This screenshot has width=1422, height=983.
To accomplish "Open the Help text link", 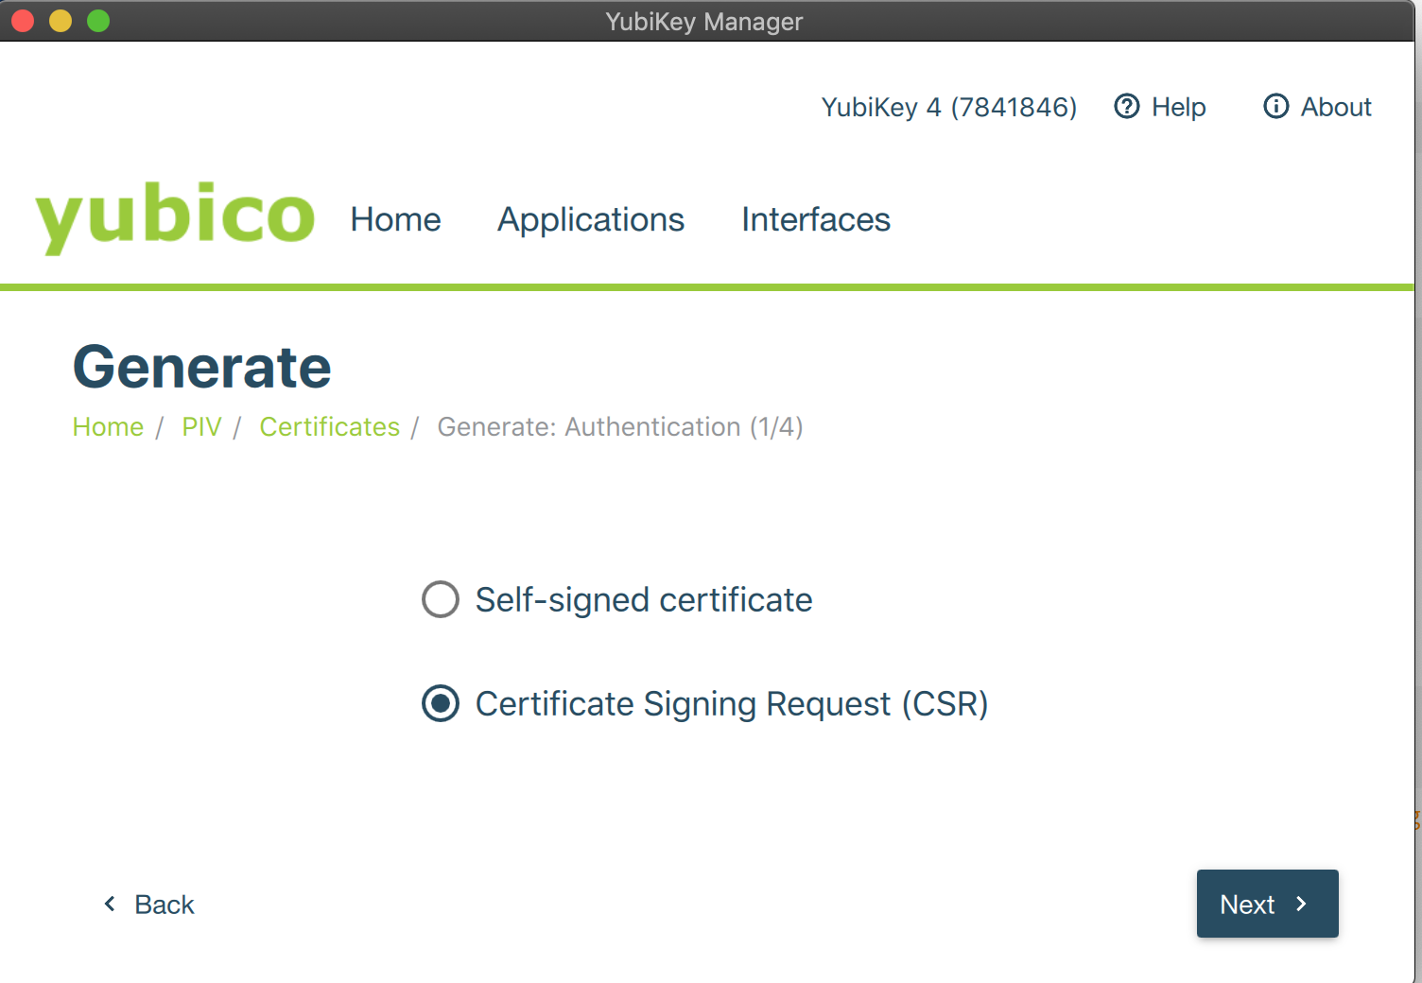I will 1178,107.
